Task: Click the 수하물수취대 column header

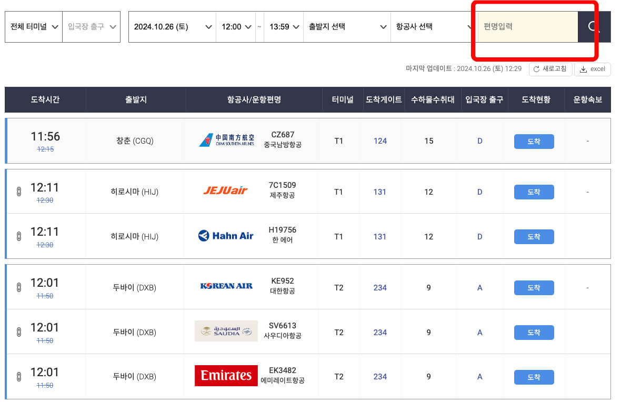Action: point(433,100)
